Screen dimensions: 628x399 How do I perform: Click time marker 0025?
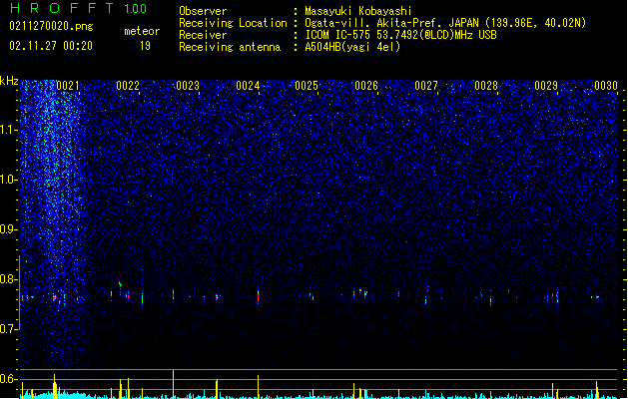pos(307,86)
